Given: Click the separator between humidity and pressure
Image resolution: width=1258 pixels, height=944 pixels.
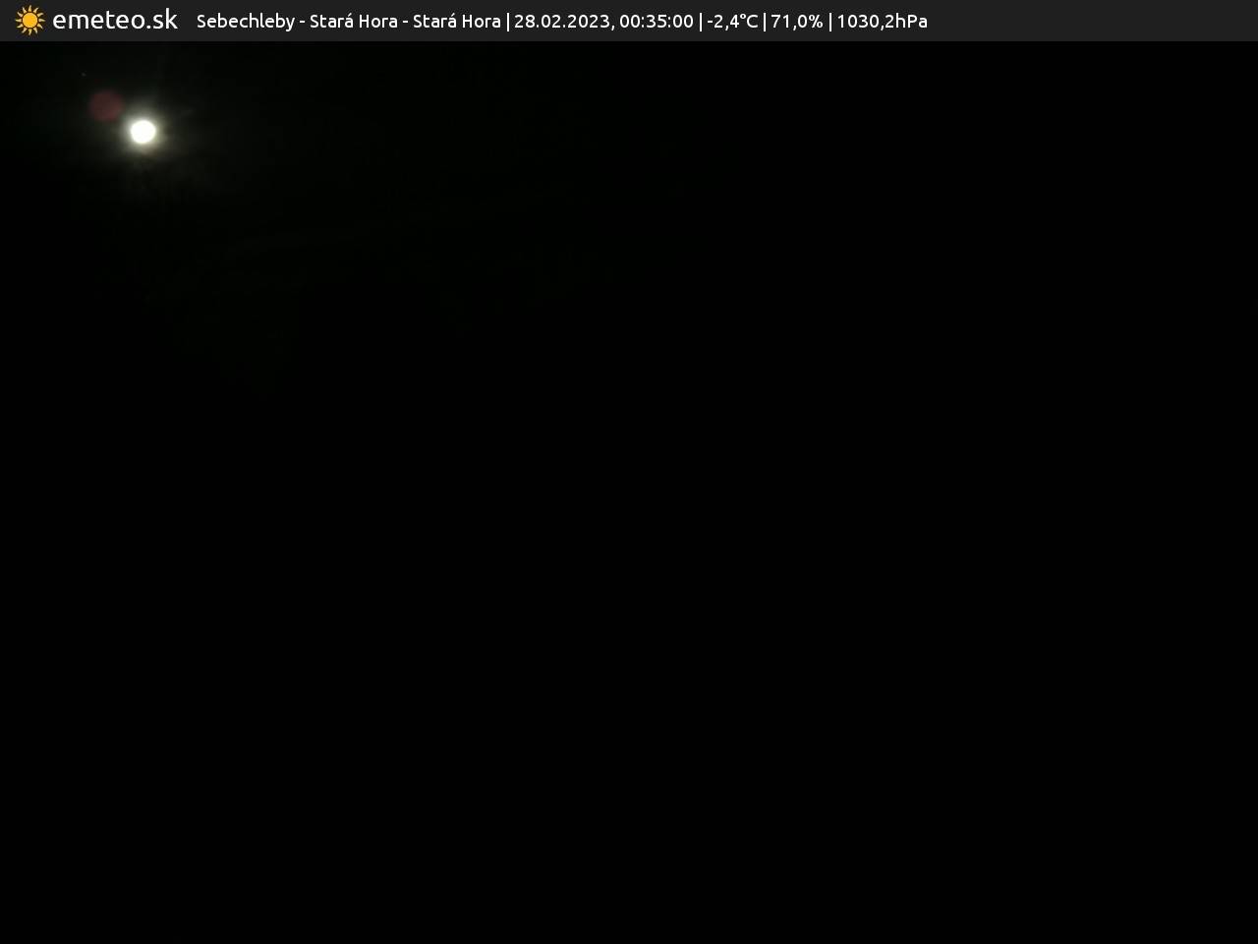Looking at the screenshot, I should point(829,22).
